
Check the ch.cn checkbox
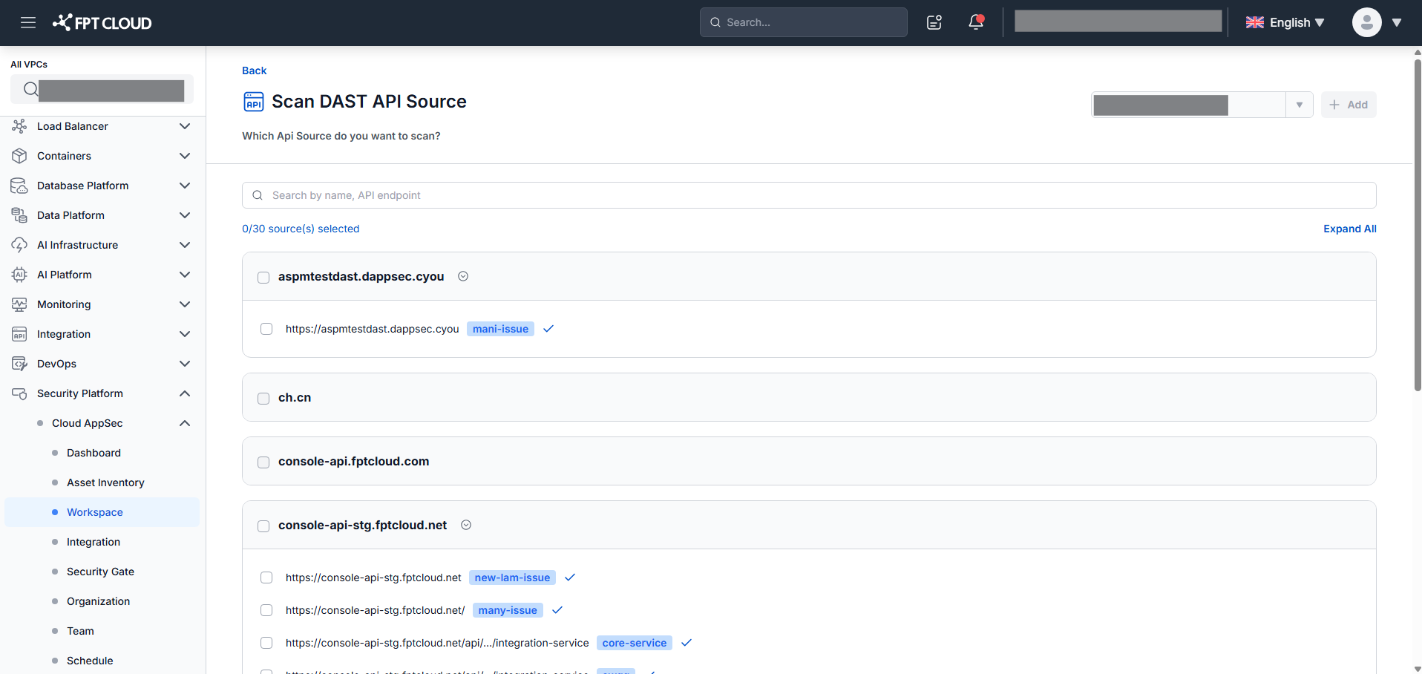263,399
